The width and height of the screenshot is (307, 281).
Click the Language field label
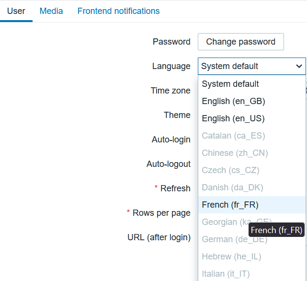[171, 66]
